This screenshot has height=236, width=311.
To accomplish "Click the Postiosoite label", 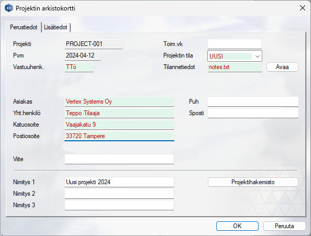I will coord(26,136).
